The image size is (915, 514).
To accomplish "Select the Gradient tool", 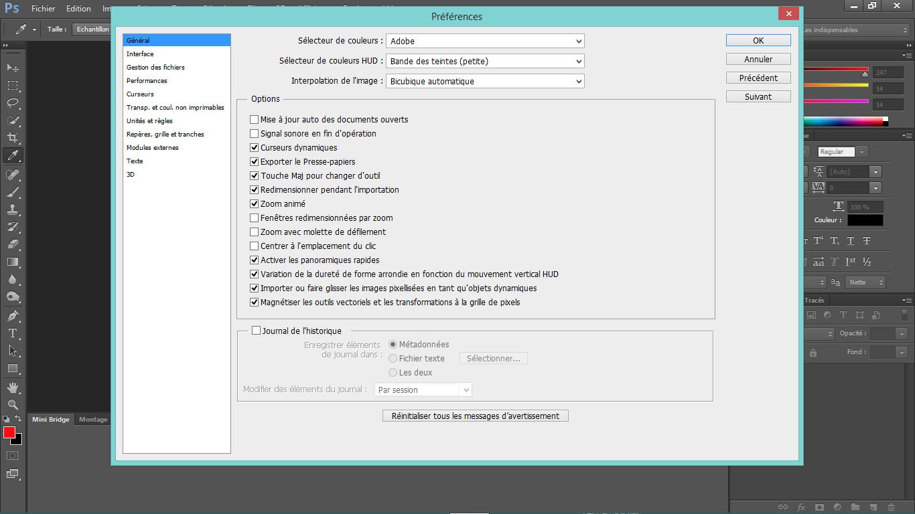I will tap(13, 262).
